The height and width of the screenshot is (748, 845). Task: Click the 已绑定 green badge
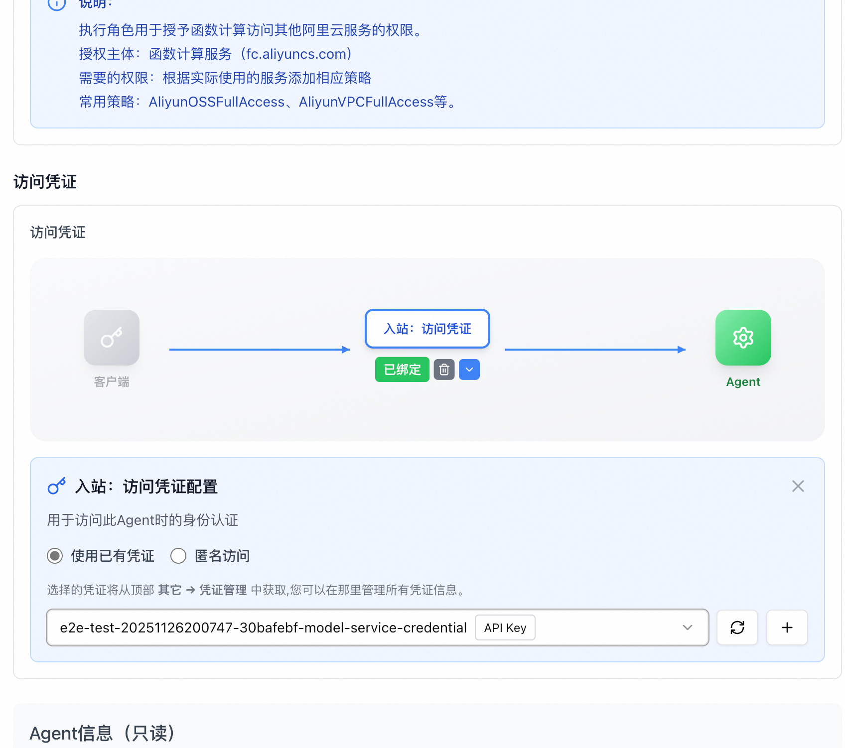[402, 370]
